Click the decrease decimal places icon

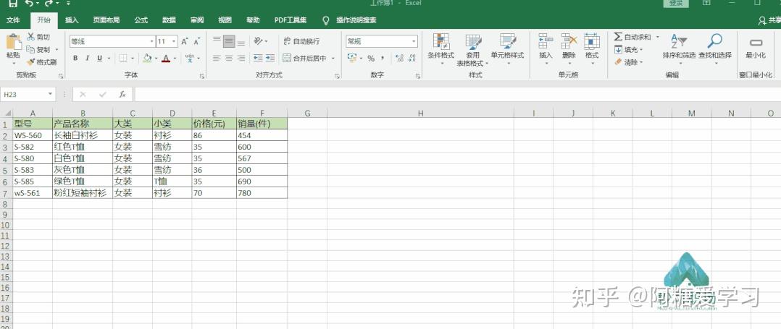[412, 58]
